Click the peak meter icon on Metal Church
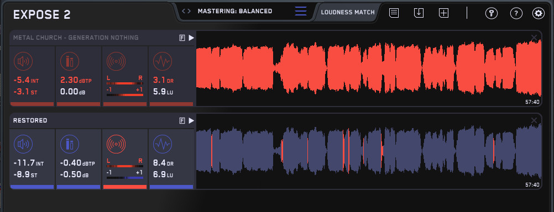Screen dimensions: 554x212 pyautogui.click(x=70, y=61)
